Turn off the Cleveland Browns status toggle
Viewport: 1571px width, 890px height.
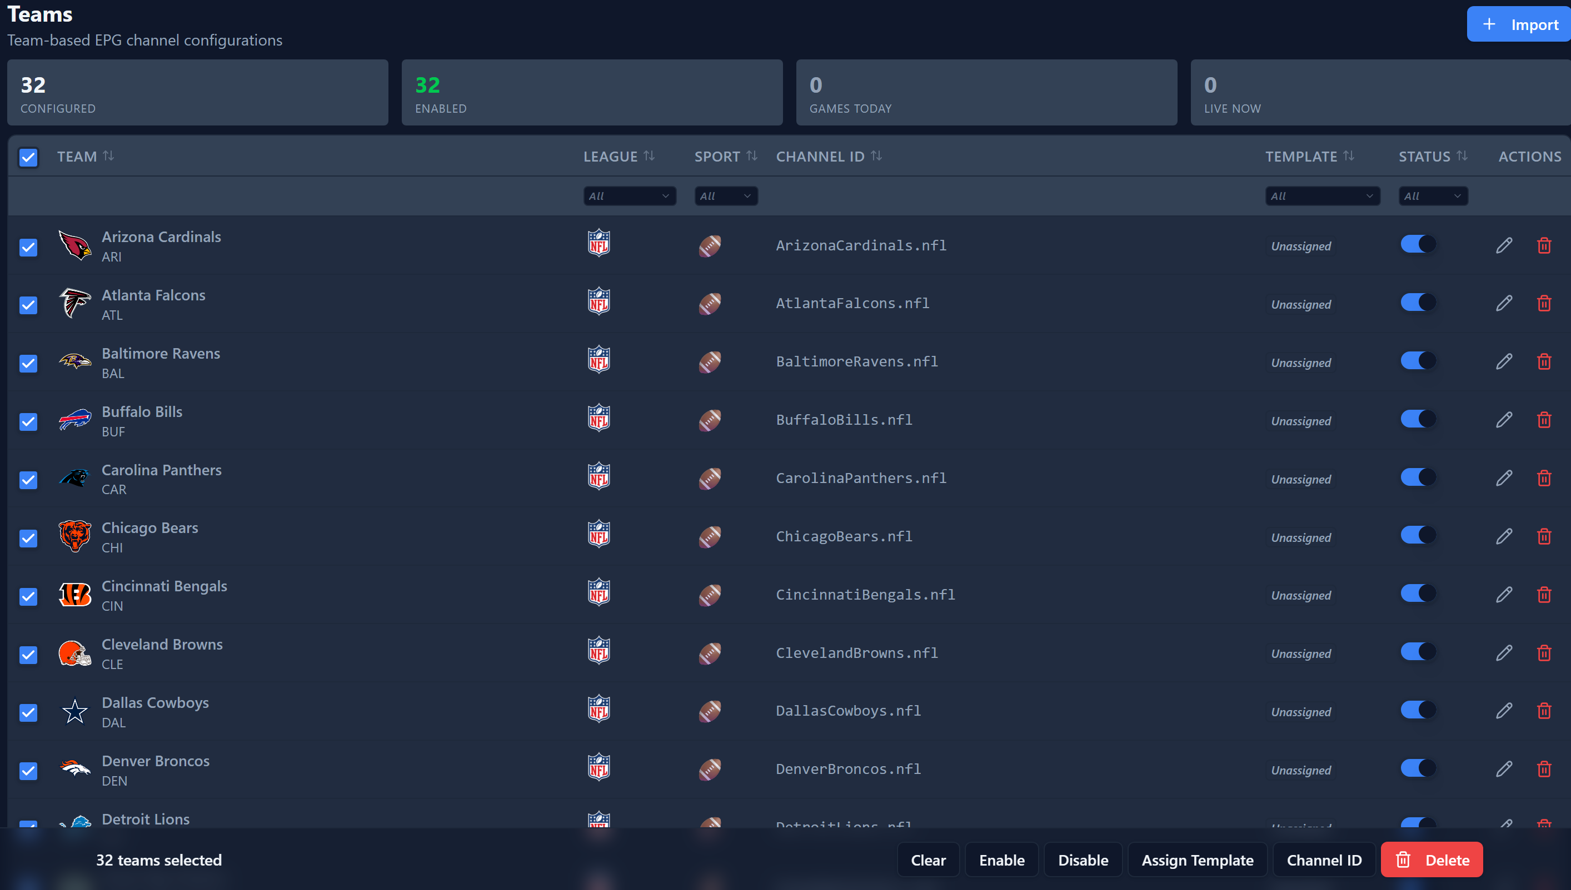[x=1418, y=652]
